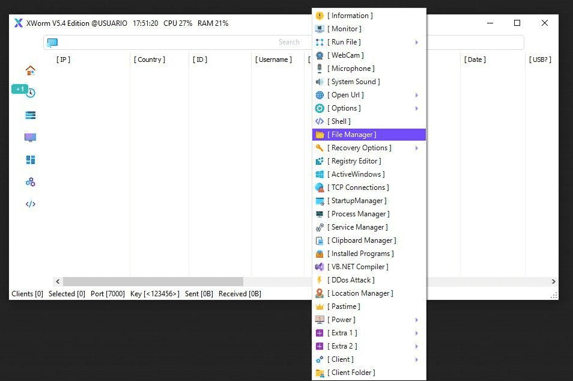Expand the Power submenu arrow
The width and height of the screenshot is (573, 381).
[x=417, y=320]
